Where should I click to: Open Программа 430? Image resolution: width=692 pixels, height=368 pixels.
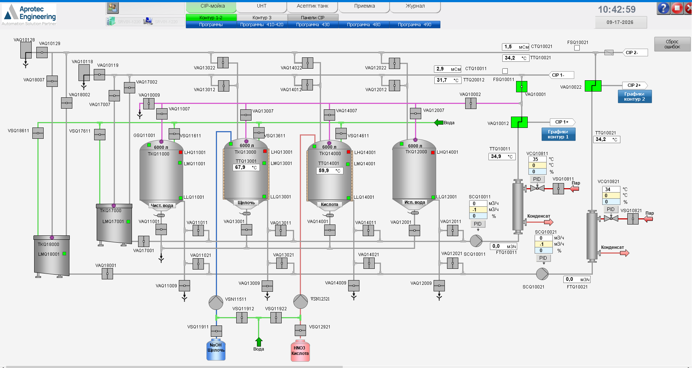tap(313, 25)
